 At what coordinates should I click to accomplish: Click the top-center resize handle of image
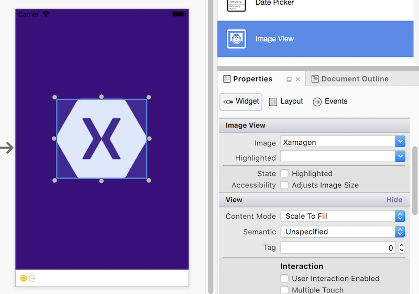point(101,97)
